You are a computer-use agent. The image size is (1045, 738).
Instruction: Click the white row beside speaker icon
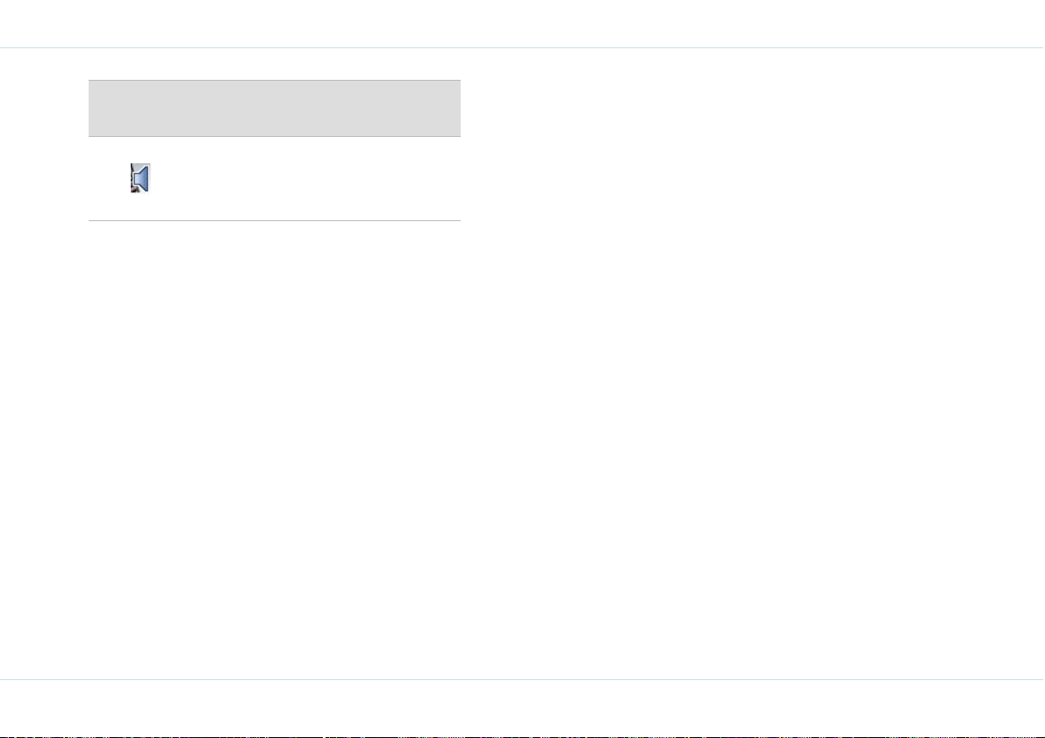tap(305, 179)
